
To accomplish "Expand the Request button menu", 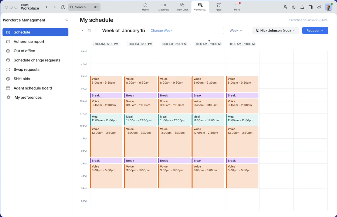I will point(315,30).
